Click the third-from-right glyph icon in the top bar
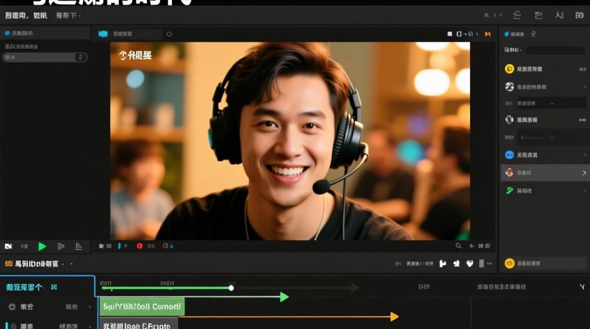 pos(539,15)
